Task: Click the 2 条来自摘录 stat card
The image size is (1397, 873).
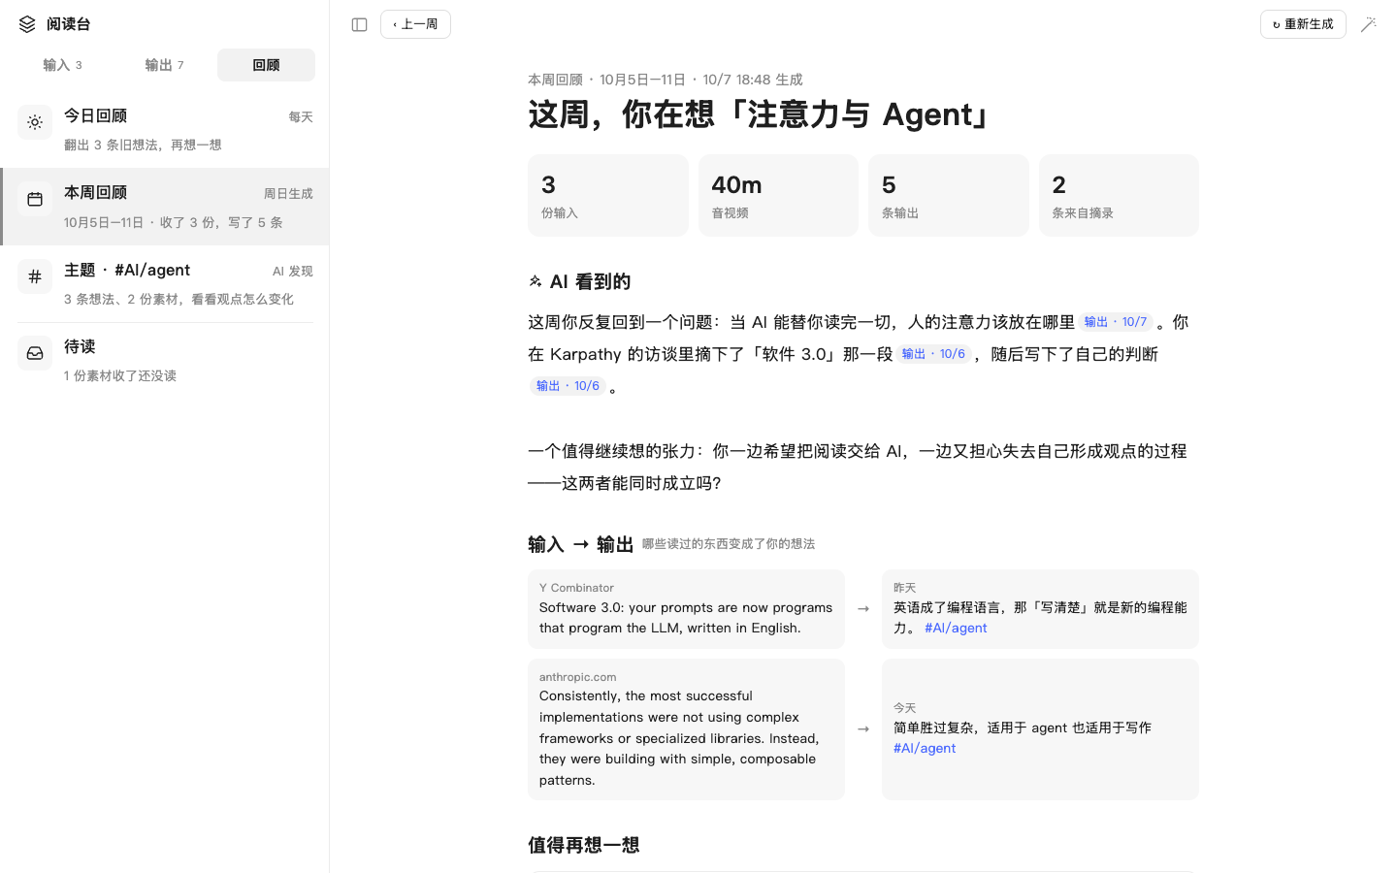Action: pyautogui.click(x=1119, y=195)
